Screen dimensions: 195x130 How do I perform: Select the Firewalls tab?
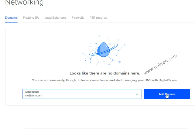[78, 18]
